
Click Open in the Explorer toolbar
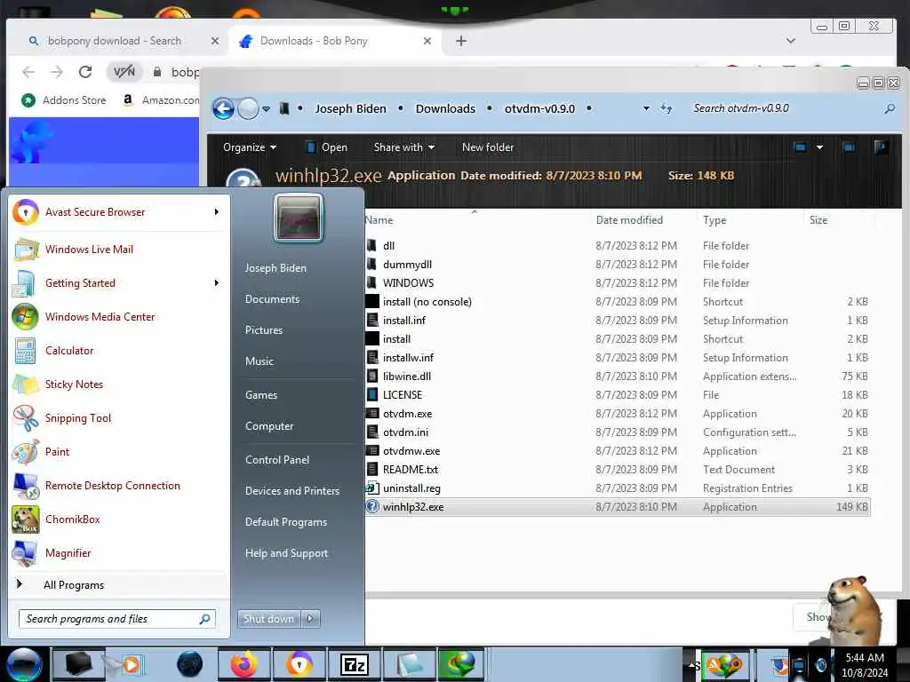pos(326,147)
